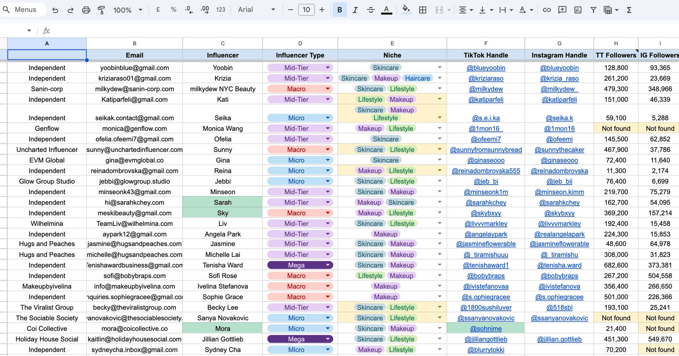Screen dimensions: 679x356
Task: Open the @sohnime TikTok link
Action: point(486,329)
